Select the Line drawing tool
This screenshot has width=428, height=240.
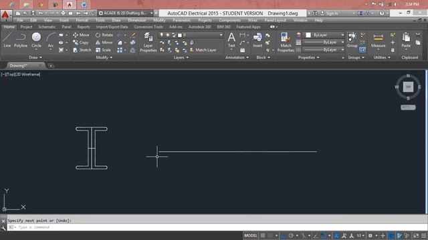[x=7, y=40]
